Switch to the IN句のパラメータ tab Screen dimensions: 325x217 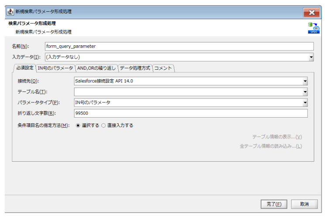pyautogui.click(x=55, y=68)
